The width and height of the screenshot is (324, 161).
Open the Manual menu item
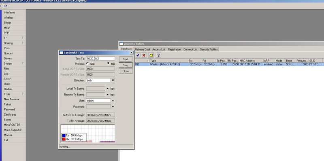[x=8, y=135]
